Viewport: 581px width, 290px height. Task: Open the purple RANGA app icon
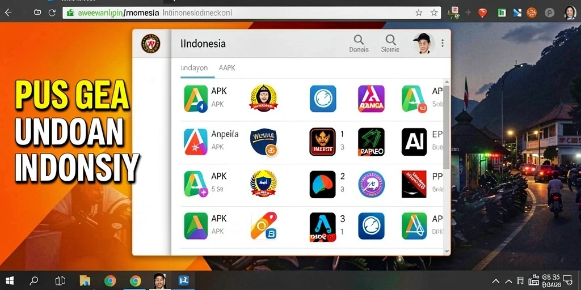pyautogui.click(x=371, y=99)
